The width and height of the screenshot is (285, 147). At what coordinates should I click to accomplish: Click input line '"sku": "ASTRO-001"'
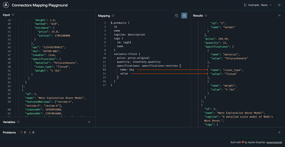click(46, 51)
